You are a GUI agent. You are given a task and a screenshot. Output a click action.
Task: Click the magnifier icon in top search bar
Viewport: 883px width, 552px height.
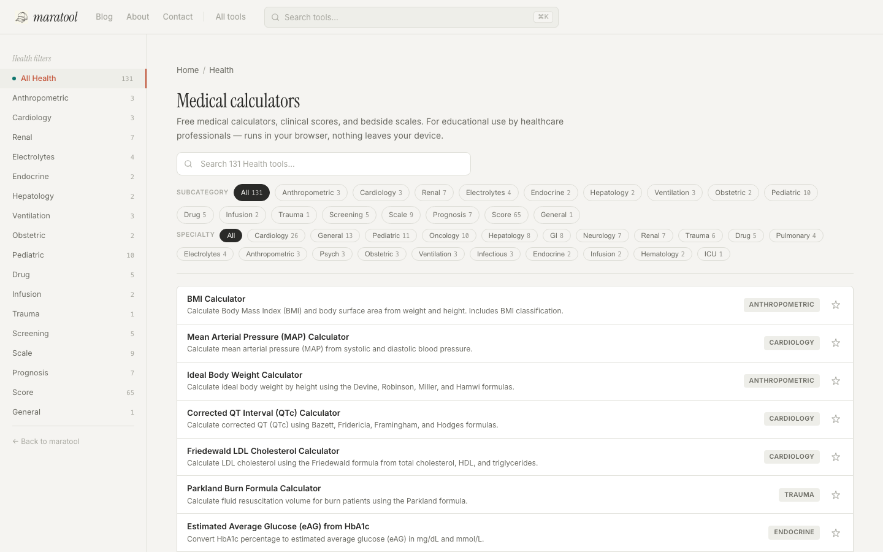[275, 17]
